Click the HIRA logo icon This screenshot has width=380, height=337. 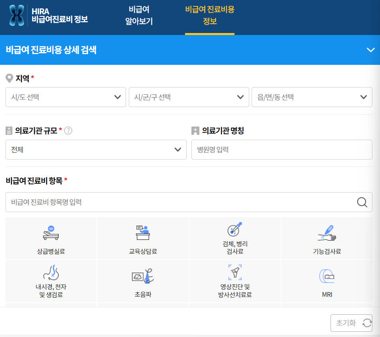16,16
